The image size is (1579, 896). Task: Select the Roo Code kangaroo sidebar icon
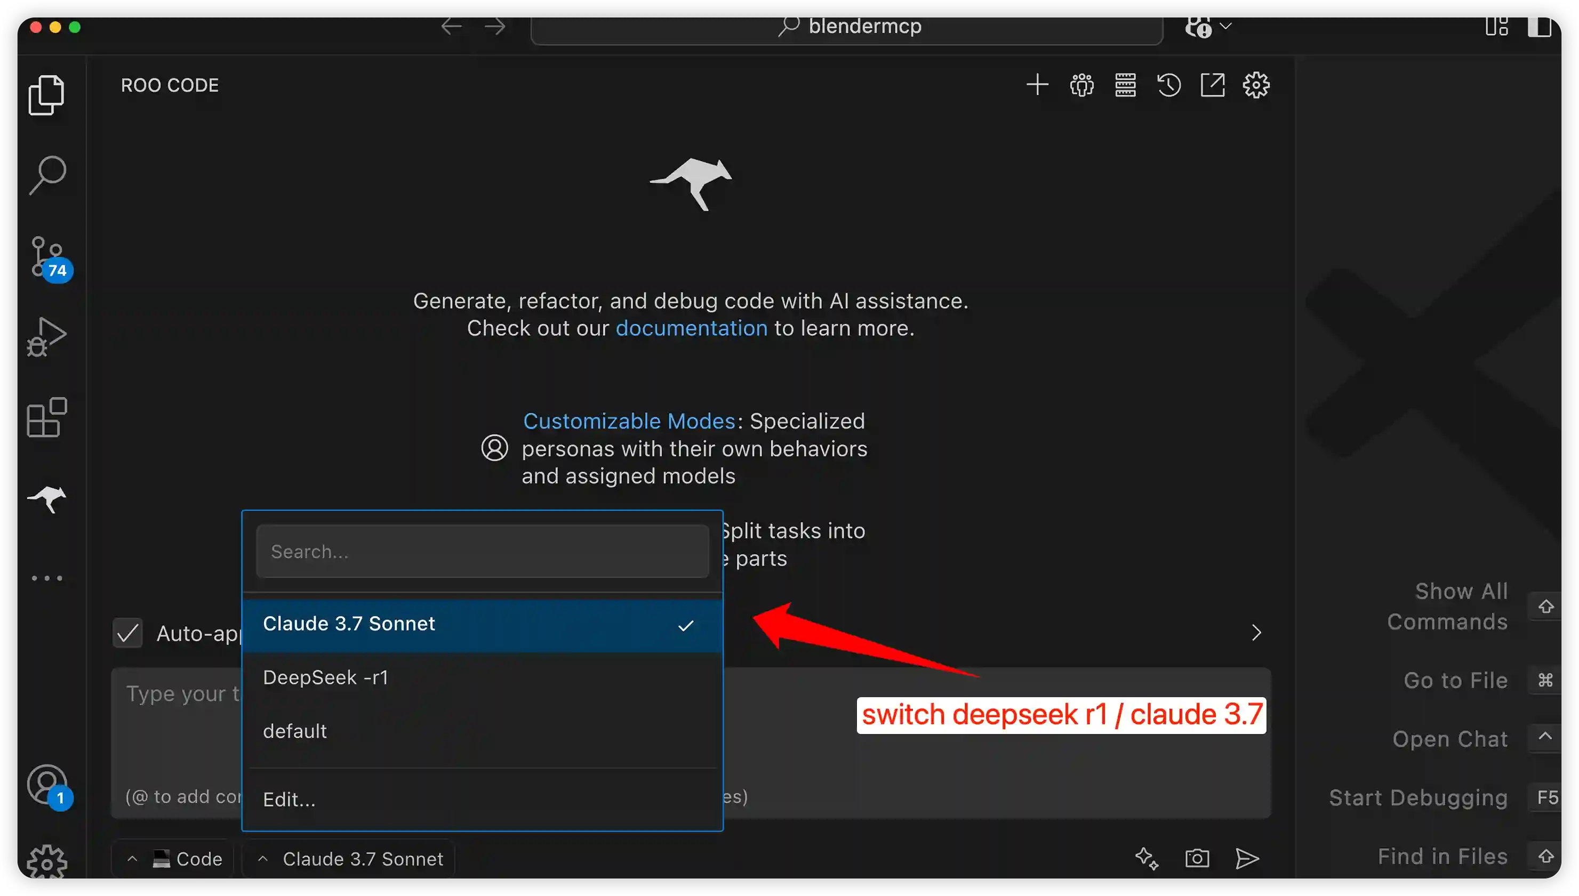click(47, 498)
